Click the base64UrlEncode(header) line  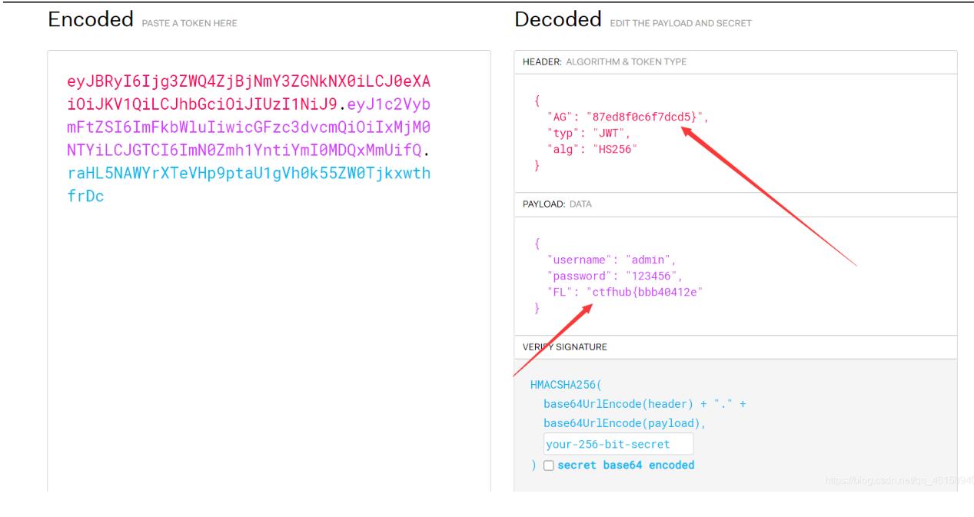(x=645, y=404)
